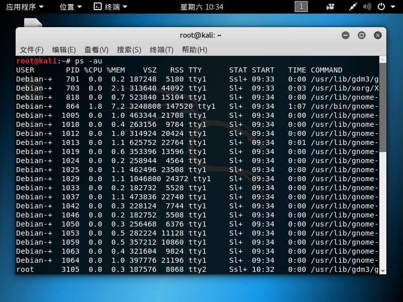The height and width of the screenshot is (302, 403).
Task: Click PID 1046 in the process list
Action: click(x=71, y=215)
